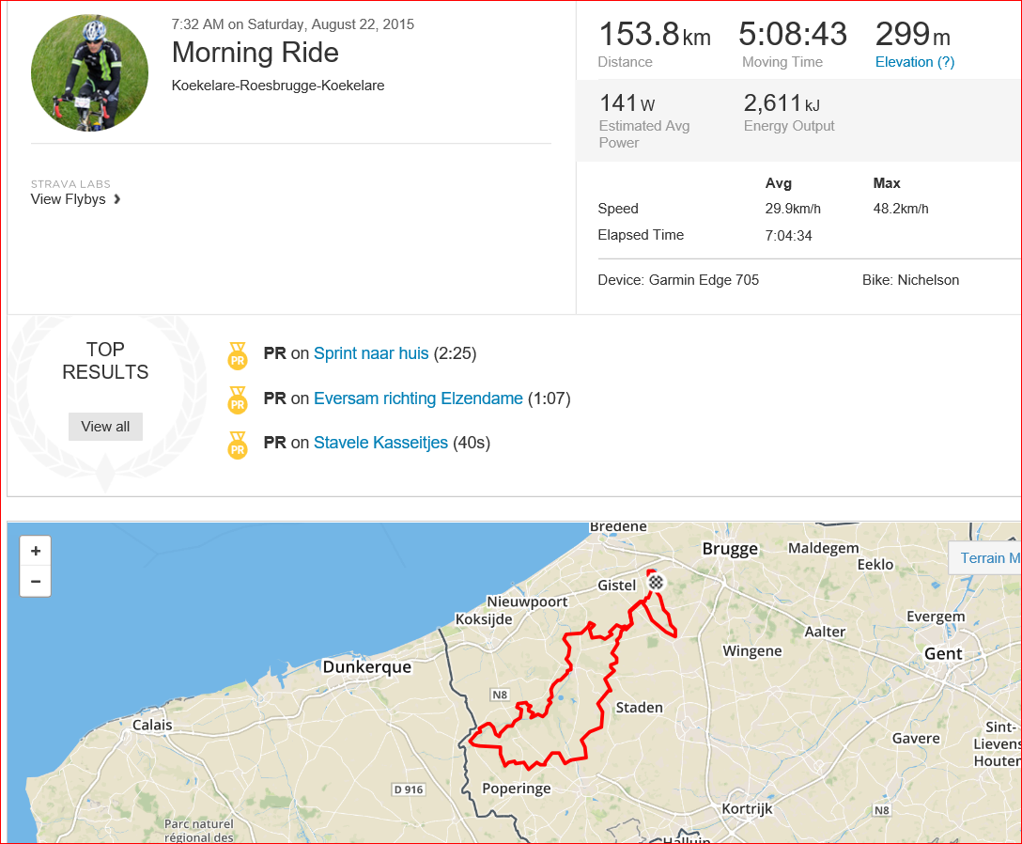Click the Brugge city label on map
The height and width of the screenshot is (844, 1022).
[x=730, y=549]
